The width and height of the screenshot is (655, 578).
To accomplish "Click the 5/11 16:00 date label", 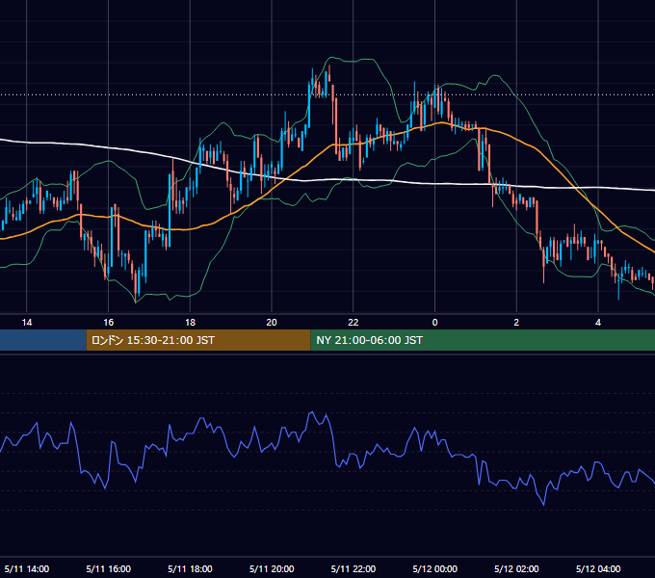I will click(109, 568).
